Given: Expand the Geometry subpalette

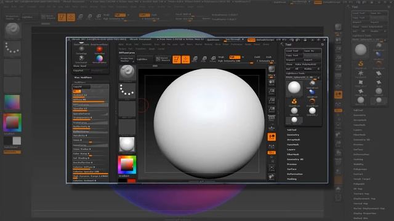Looking at the screenshot, I should (x=293, y=135).
